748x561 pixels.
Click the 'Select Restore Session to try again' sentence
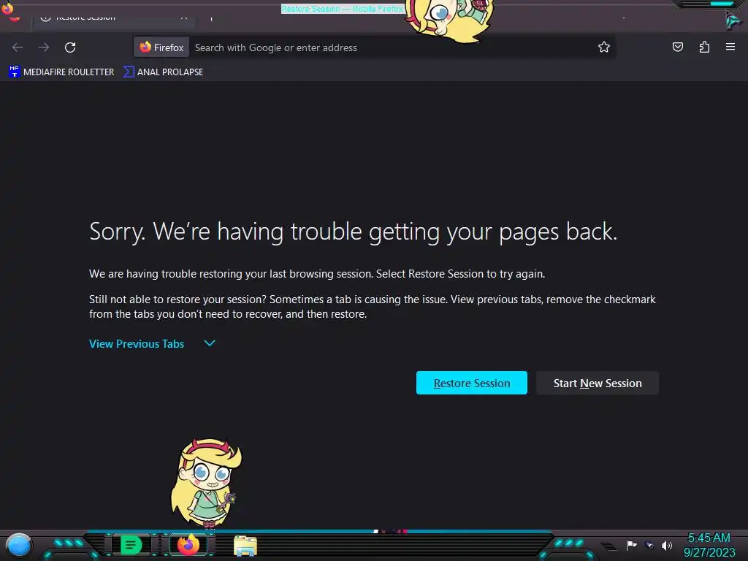[x=460, y=274]
